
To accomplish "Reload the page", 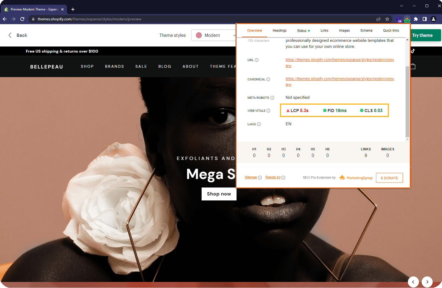I will click(22, 19).
